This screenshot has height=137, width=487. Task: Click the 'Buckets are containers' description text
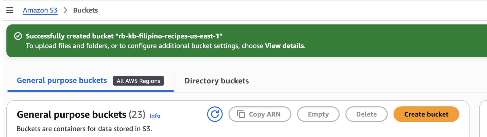84,129
